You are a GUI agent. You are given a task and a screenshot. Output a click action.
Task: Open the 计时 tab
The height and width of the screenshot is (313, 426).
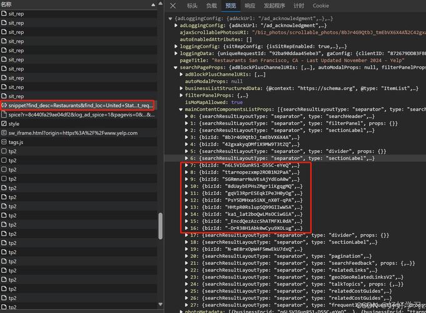[299, 6]
